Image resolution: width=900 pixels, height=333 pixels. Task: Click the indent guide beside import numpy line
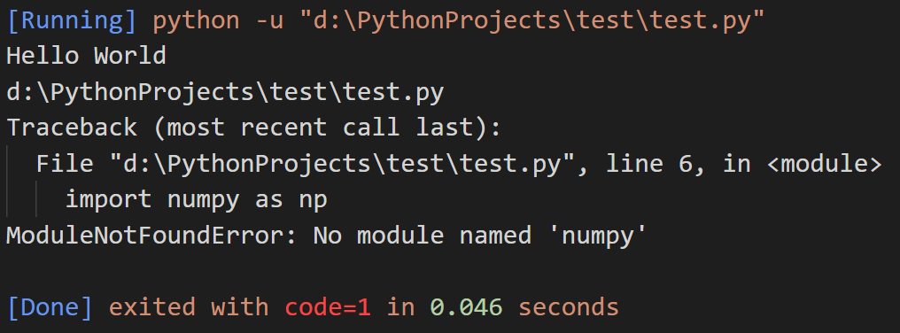click(36, 200)
